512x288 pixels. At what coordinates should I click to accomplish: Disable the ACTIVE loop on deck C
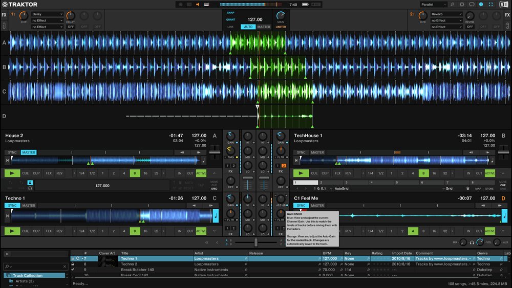pos(201,231)
